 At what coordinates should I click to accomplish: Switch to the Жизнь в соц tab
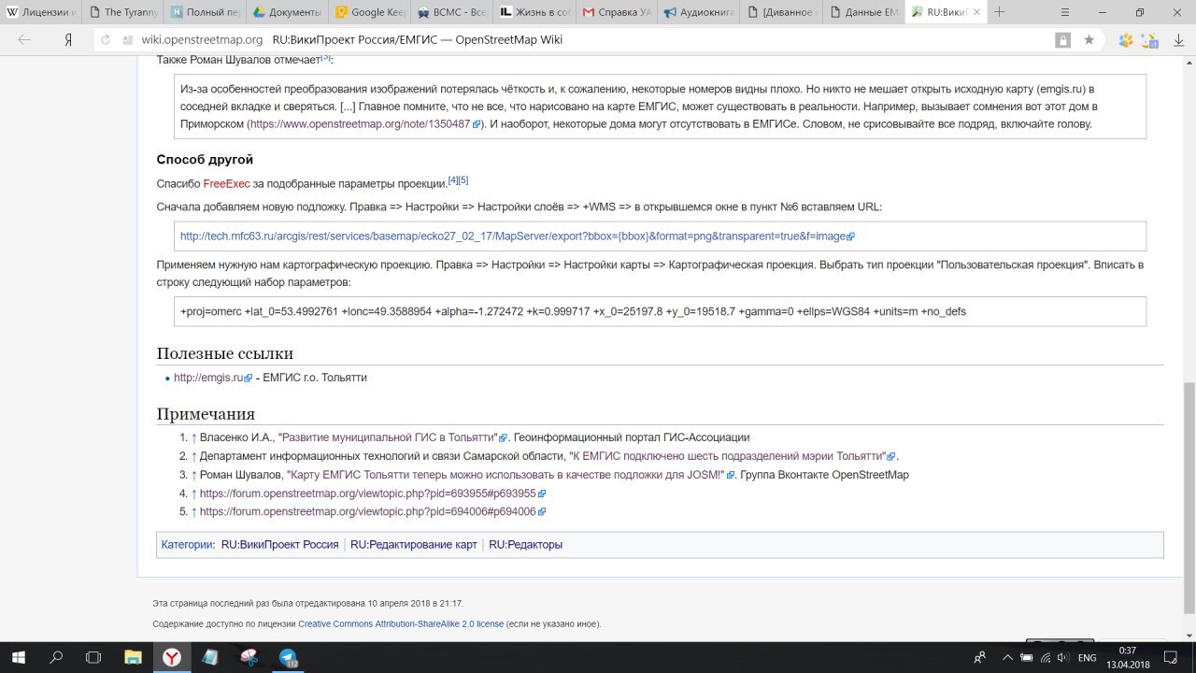pos(536,12)
